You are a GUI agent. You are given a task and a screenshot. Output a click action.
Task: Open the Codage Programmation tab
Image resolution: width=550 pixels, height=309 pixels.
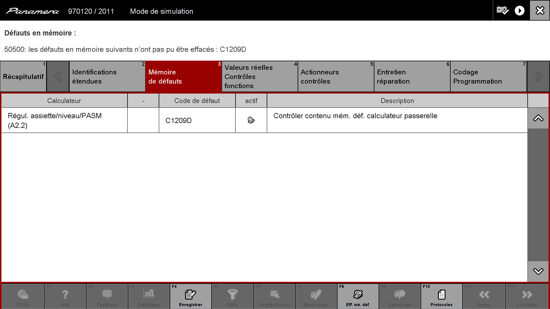(x=488, y=76)
